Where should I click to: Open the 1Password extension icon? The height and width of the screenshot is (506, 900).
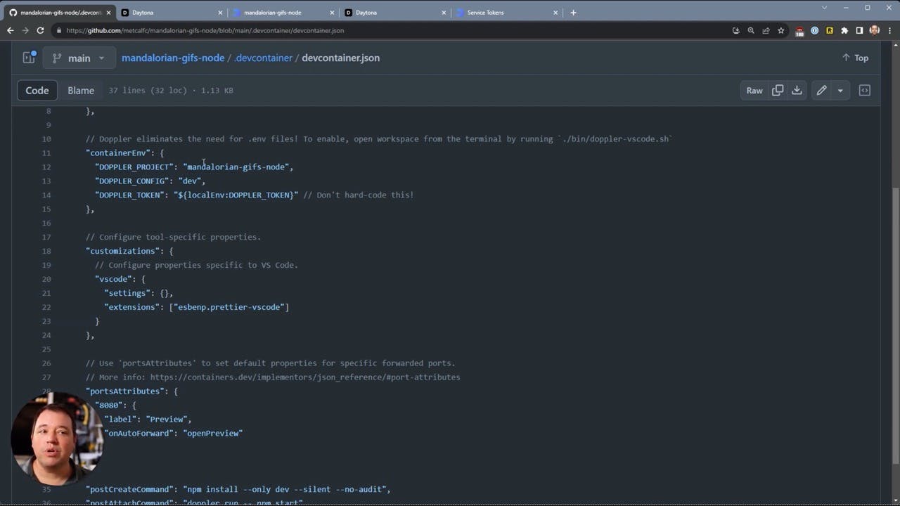[x=814, y=30]
